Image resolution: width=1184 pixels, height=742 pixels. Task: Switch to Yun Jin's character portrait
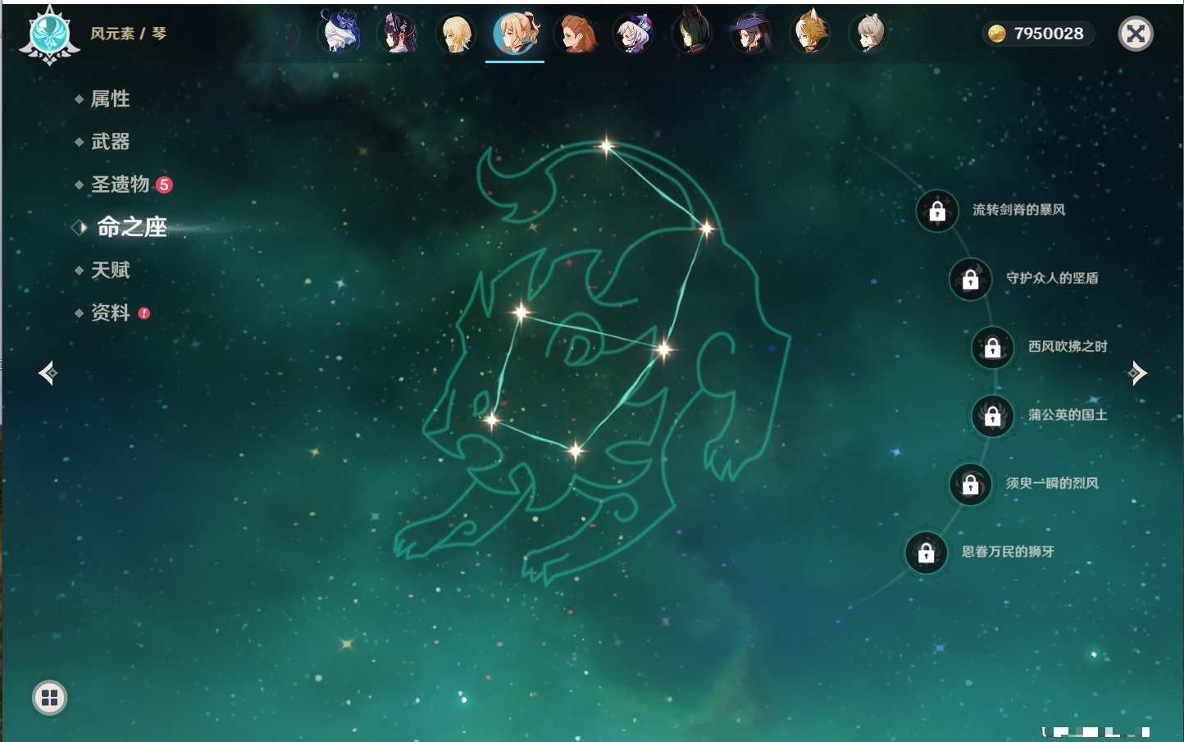[399, 33]
